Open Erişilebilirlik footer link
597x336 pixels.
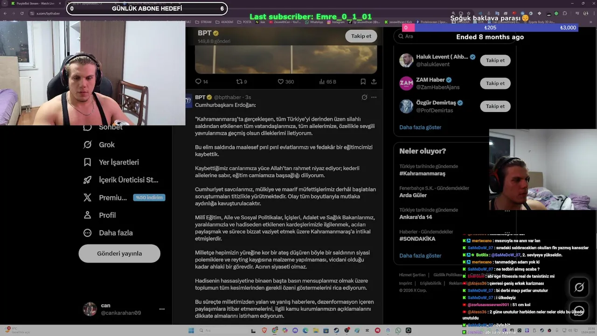coord(430,283)
